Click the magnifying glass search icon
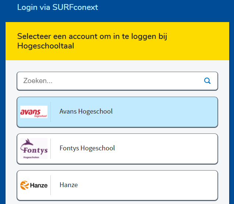 click(208, 81)
